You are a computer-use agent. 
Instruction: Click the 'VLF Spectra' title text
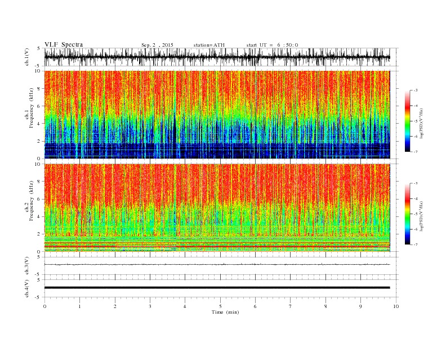[64, 44]
